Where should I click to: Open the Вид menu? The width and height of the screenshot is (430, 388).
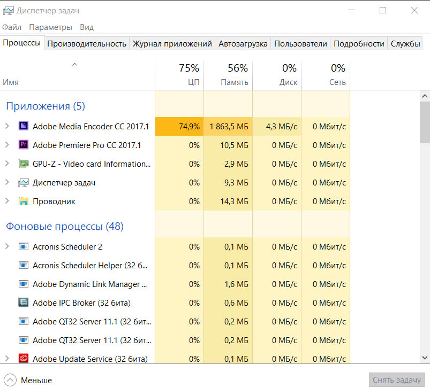click(87, 27)
